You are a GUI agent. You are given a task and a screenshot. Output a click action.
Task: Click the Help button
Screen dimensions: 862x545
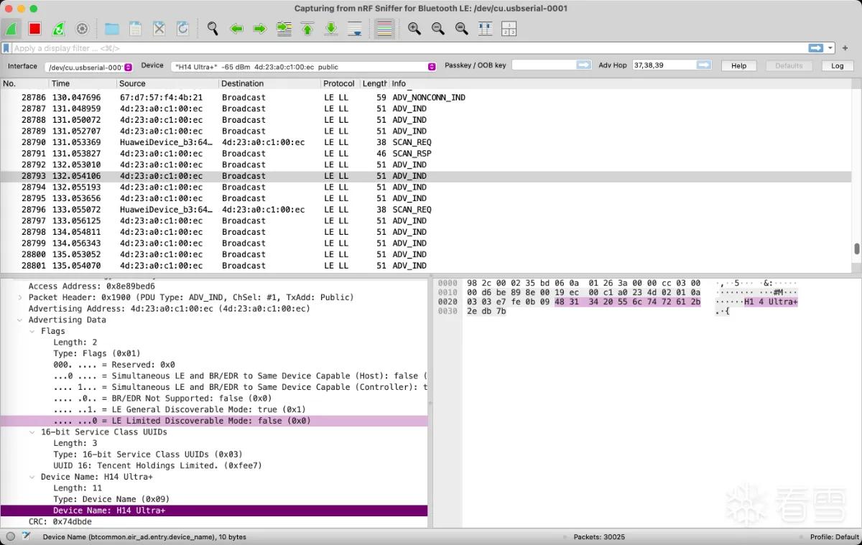point(738,65)
